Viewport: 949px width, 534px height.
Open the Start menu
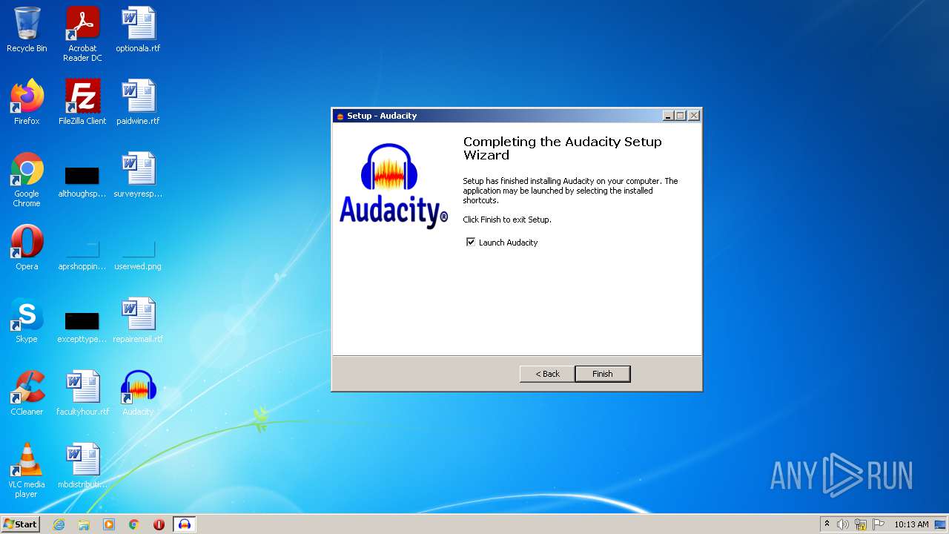tap(20, 524)
